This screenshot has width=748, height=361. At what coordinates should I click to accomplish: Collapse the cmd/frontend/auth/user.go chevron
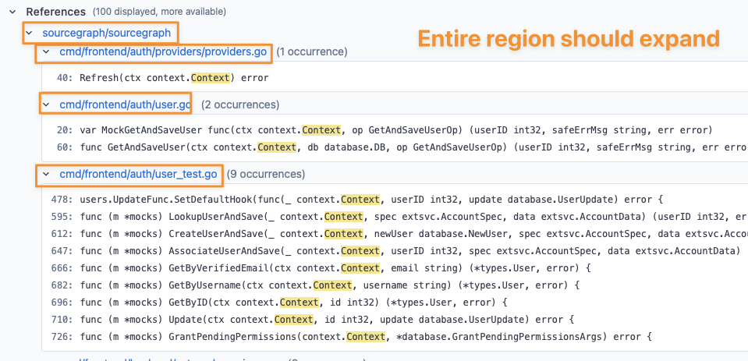pyautogui.click(x=46, y=104)
